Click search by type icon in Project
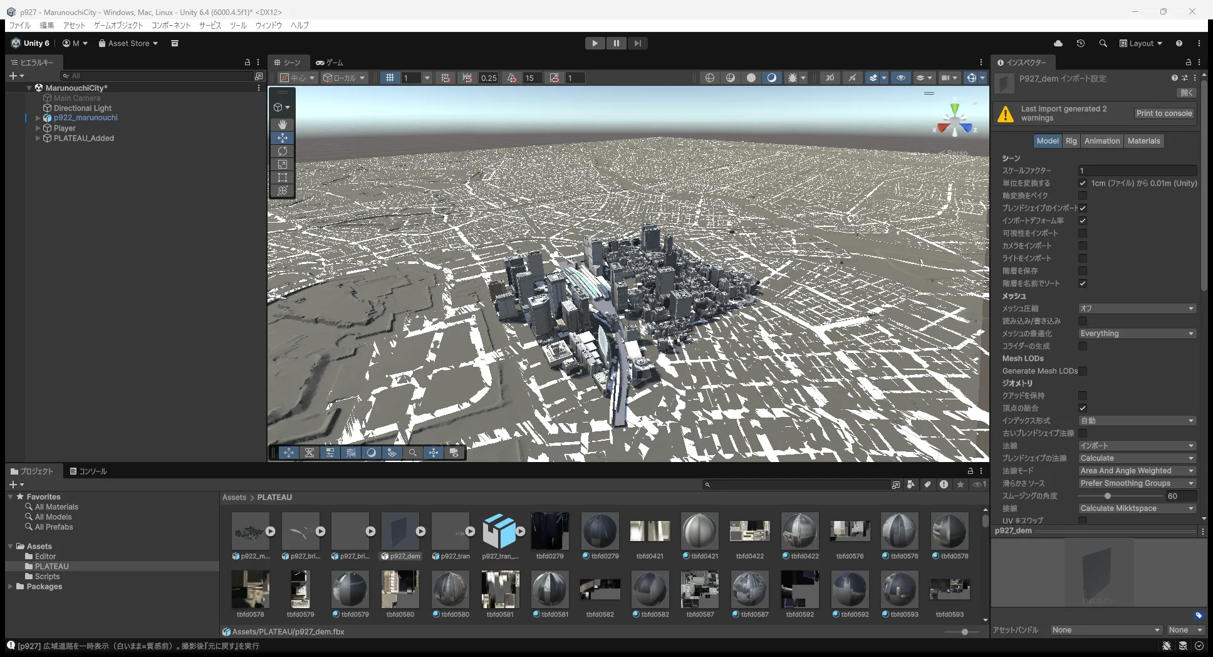This screenshot has height=657, width=1213. [911, 485]
